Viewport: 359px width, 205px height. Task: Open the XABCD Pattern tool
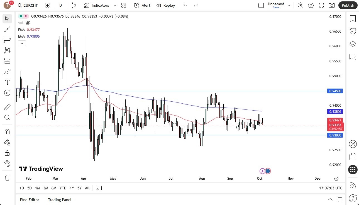point(7,50)
